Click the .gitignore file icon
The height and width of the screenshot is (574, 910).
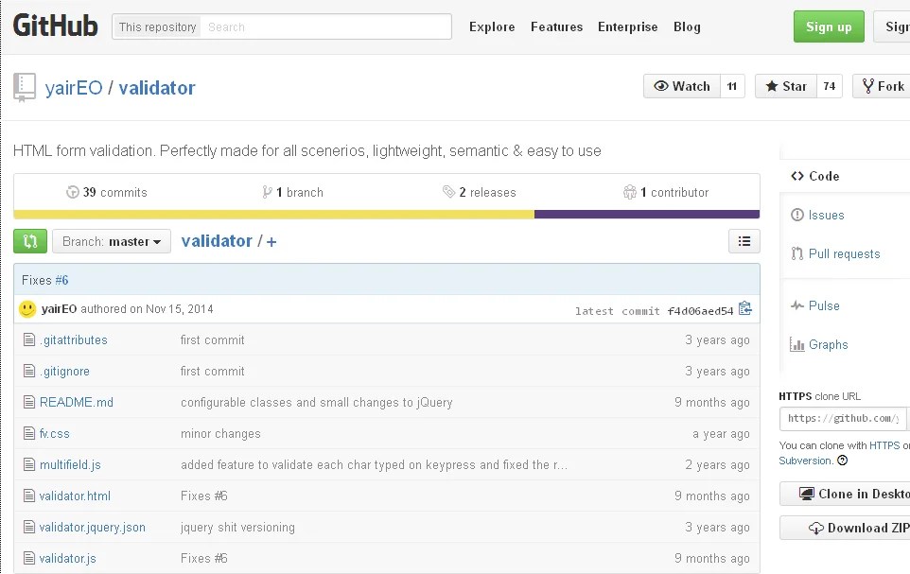pos(29,371)
